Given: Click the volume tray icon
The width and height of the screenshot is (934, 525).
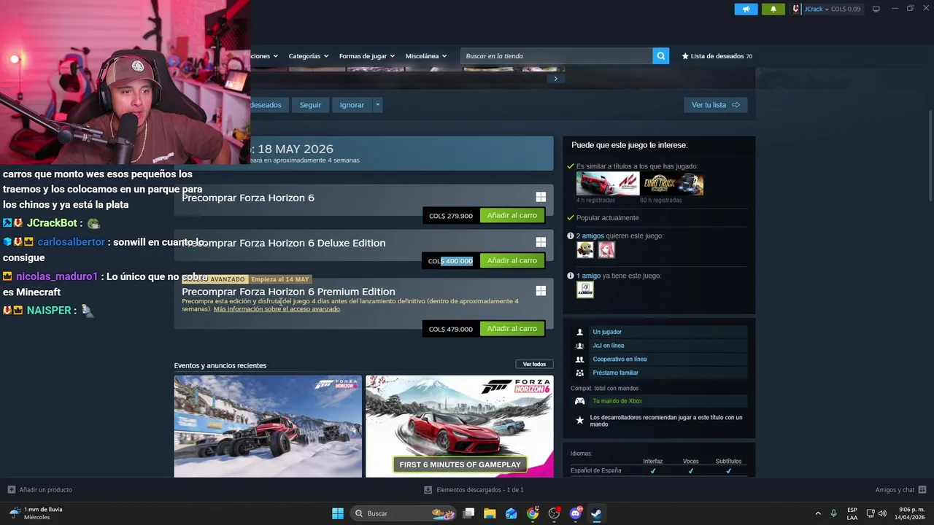Looking at the screenshot, I should pyautogui.click(x=884, y=513).
